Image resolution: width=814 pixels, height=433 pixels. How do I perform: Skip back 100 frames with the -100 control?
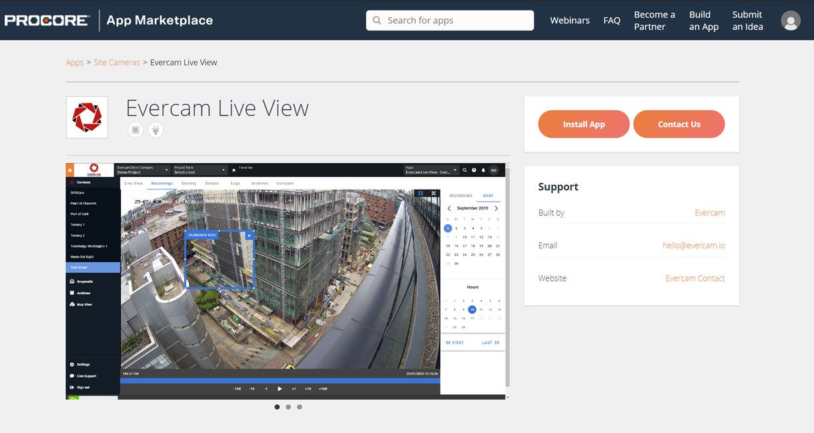(x=238, y=388)
